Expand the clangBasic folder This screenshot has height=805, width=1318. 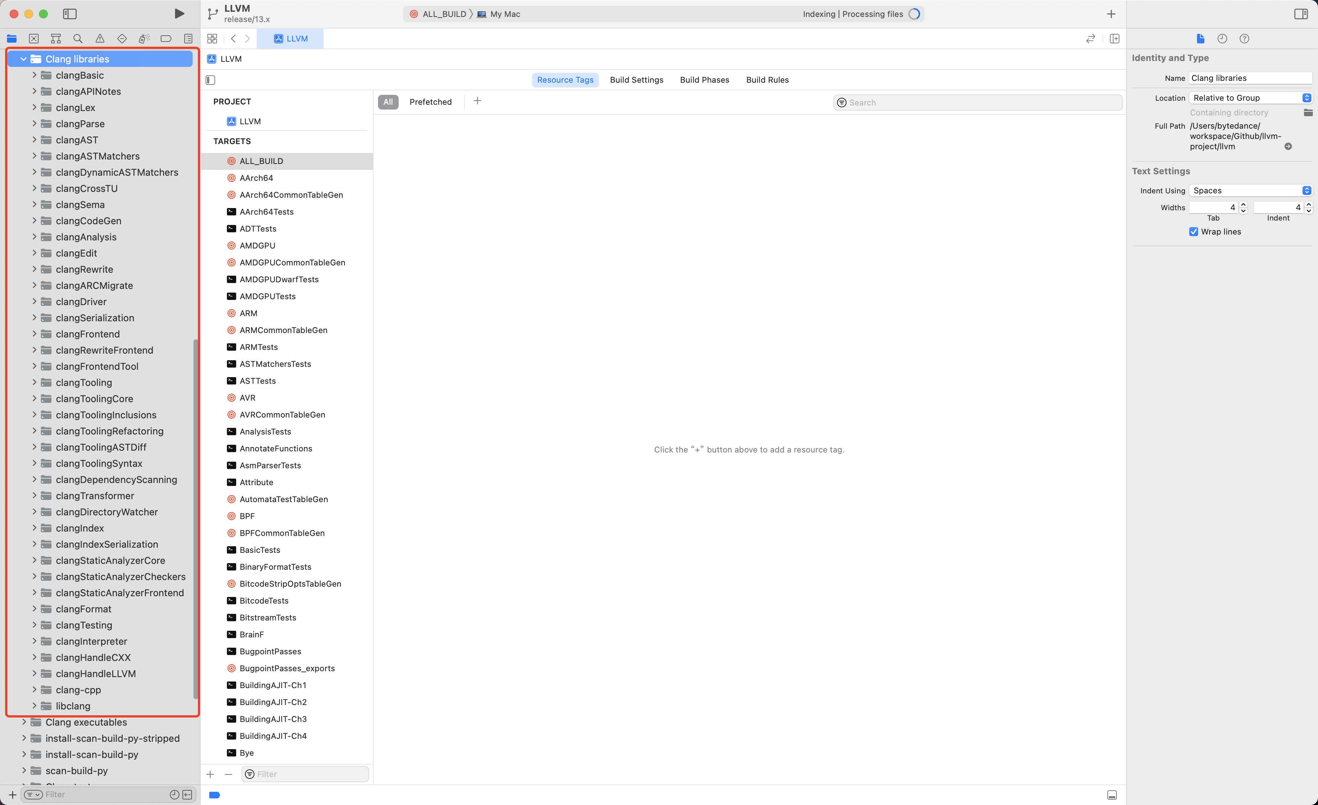[34, 75]
